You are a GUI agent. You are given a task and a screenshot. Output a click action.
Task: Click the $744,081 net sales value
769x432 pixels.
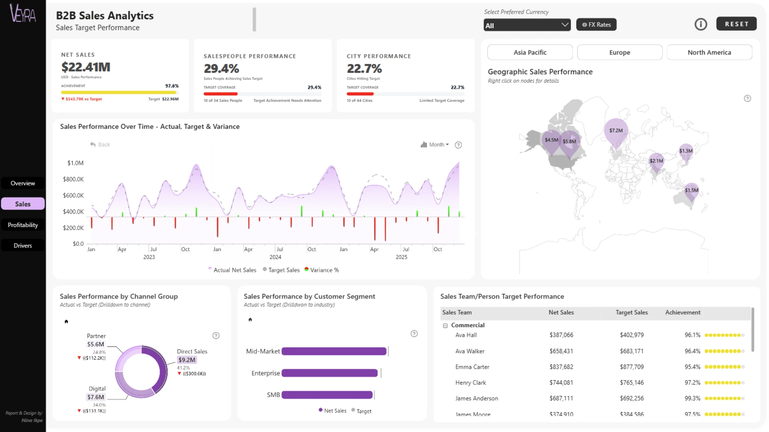point(561,383)
